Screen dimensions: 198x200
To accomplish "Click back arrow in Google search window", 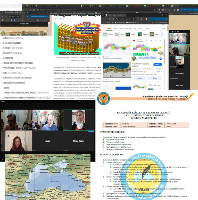I will tap(103, 19).
